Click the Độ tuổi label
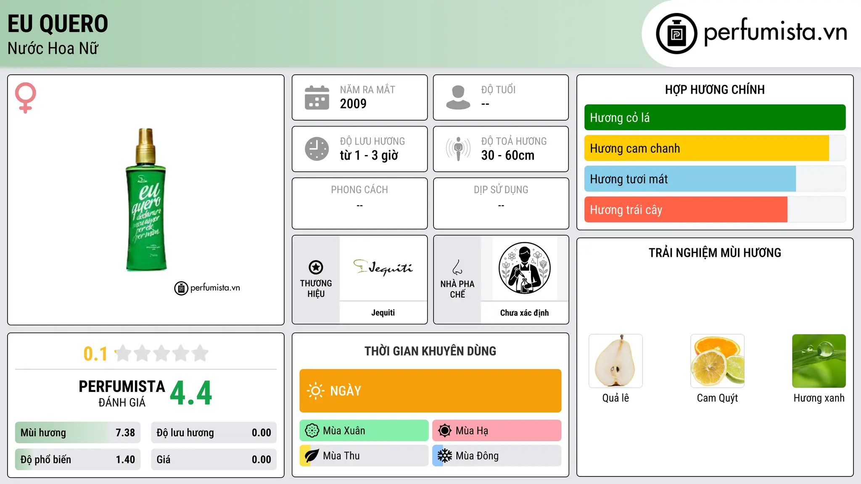This screenshot has height=484, width=861. pyautogui.click(x=498, y=89)
